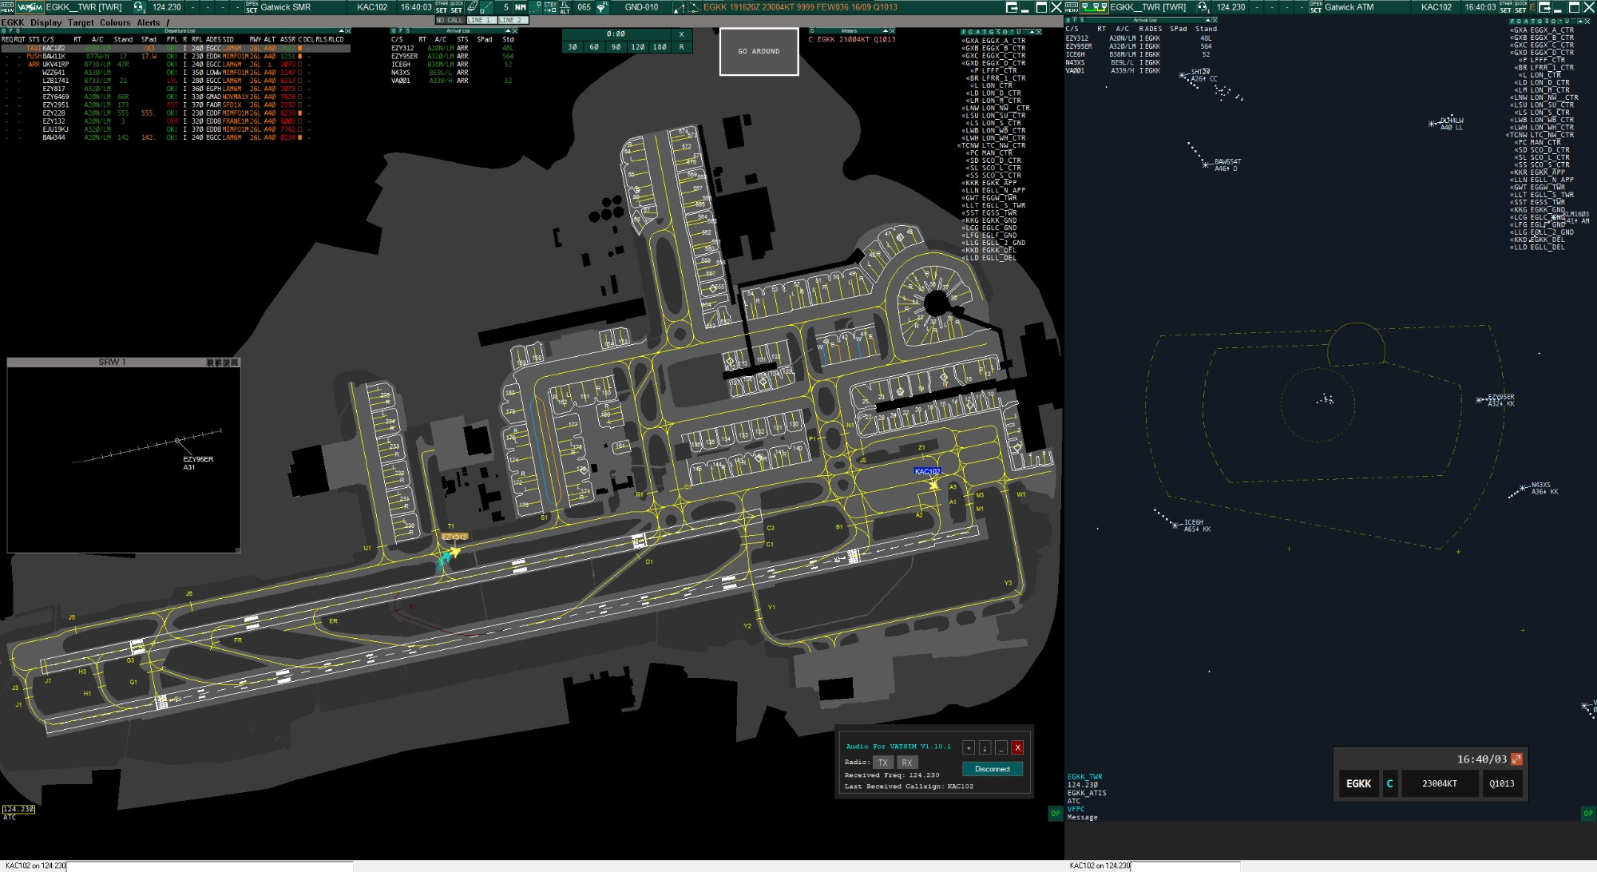Click the timer R reset button
Image resolution: width=1597 pixels, height=872 pixels.
point(681,47)
